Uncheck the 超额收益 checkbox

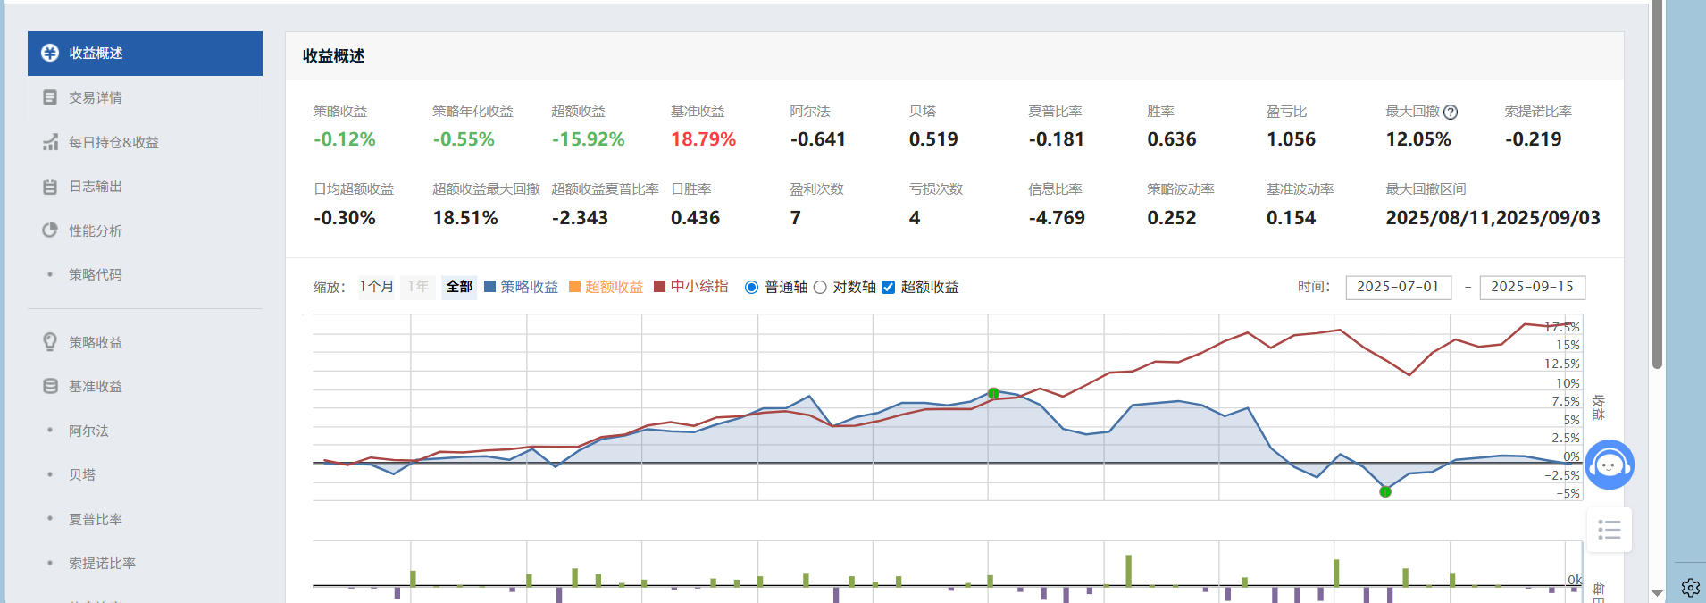888,287
